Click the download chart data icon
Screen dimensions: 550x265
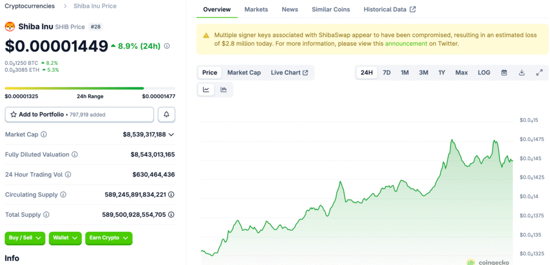pyautogui.click(x=522, y=72)
